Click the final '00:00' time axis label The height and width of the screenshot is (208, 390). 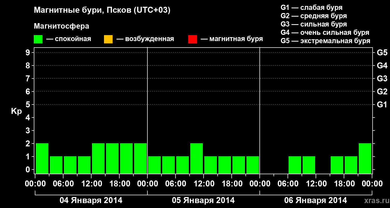coord(372,184)
